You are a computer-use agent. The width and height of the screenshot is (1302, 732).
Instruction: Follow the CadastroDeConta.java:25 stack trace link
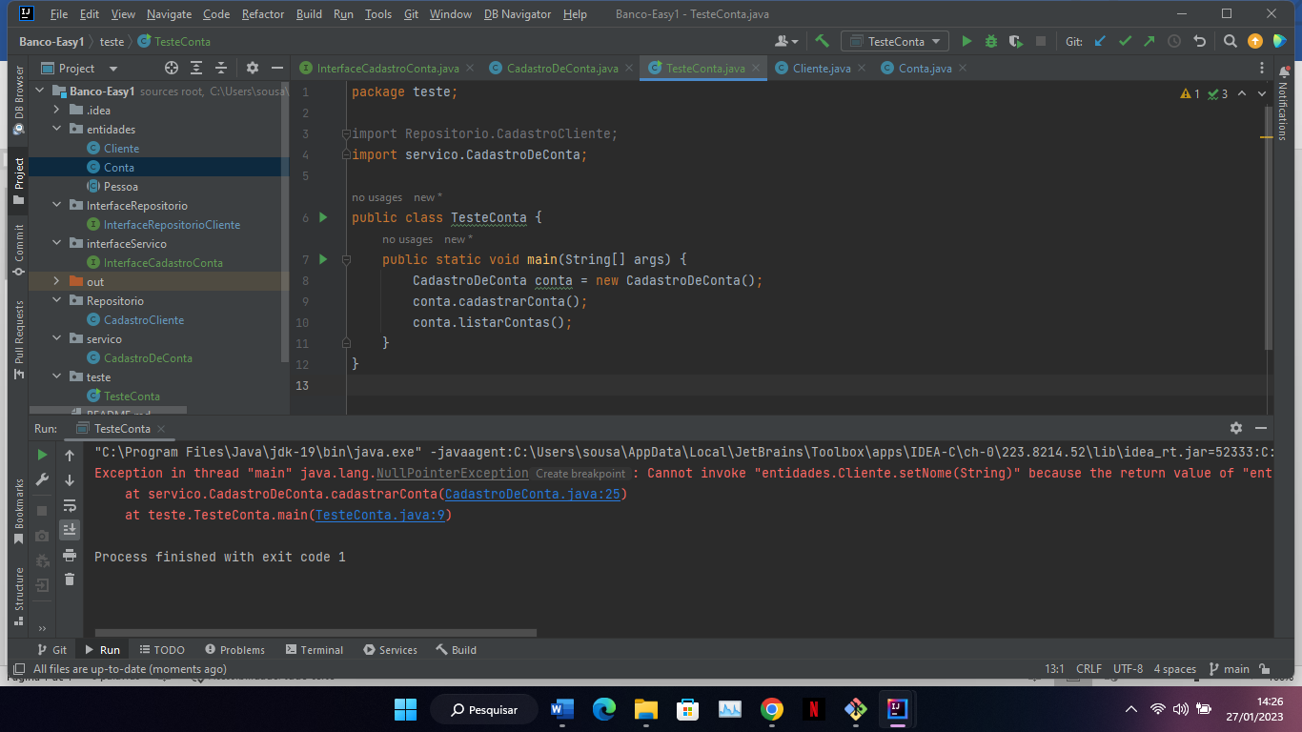(x=533, y=494)
